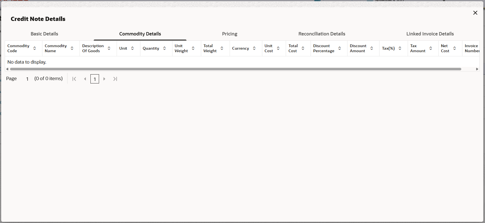Open the Pricing tab
Viewport: 485px width, 223px height.
pyautogui.click(x=230, y=34)
